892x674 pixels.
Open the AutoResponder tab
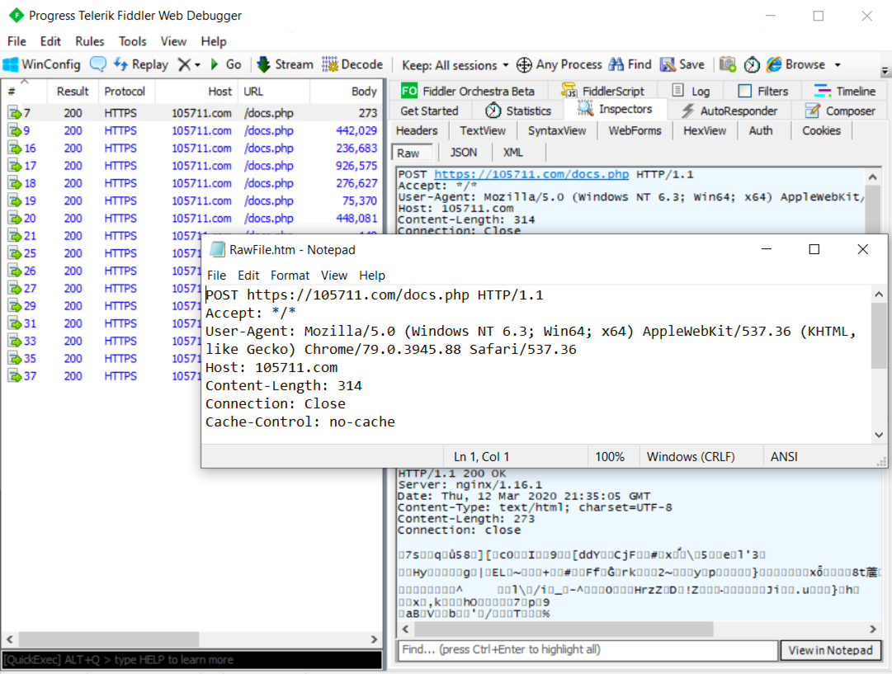coord(729,111)
